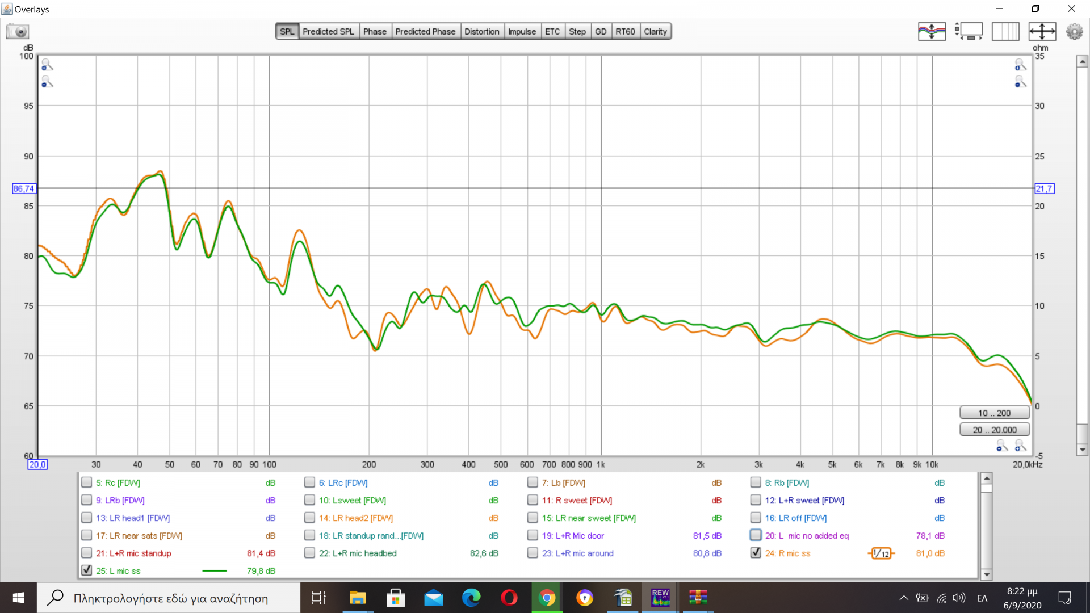Uncheck the 25: L mic ss trace
The height and width of the screenshot is (613, 1090).
coord(86,570)
